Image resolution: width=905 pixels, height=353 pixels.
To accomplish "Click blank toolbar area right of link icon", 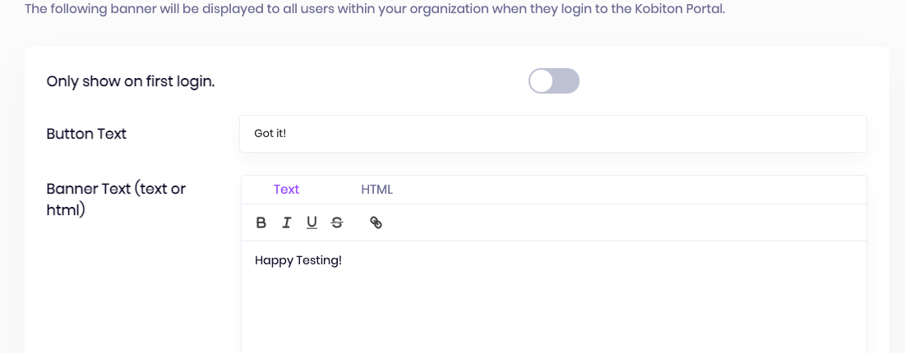I will pyautogui.click(x=623, y=222).
